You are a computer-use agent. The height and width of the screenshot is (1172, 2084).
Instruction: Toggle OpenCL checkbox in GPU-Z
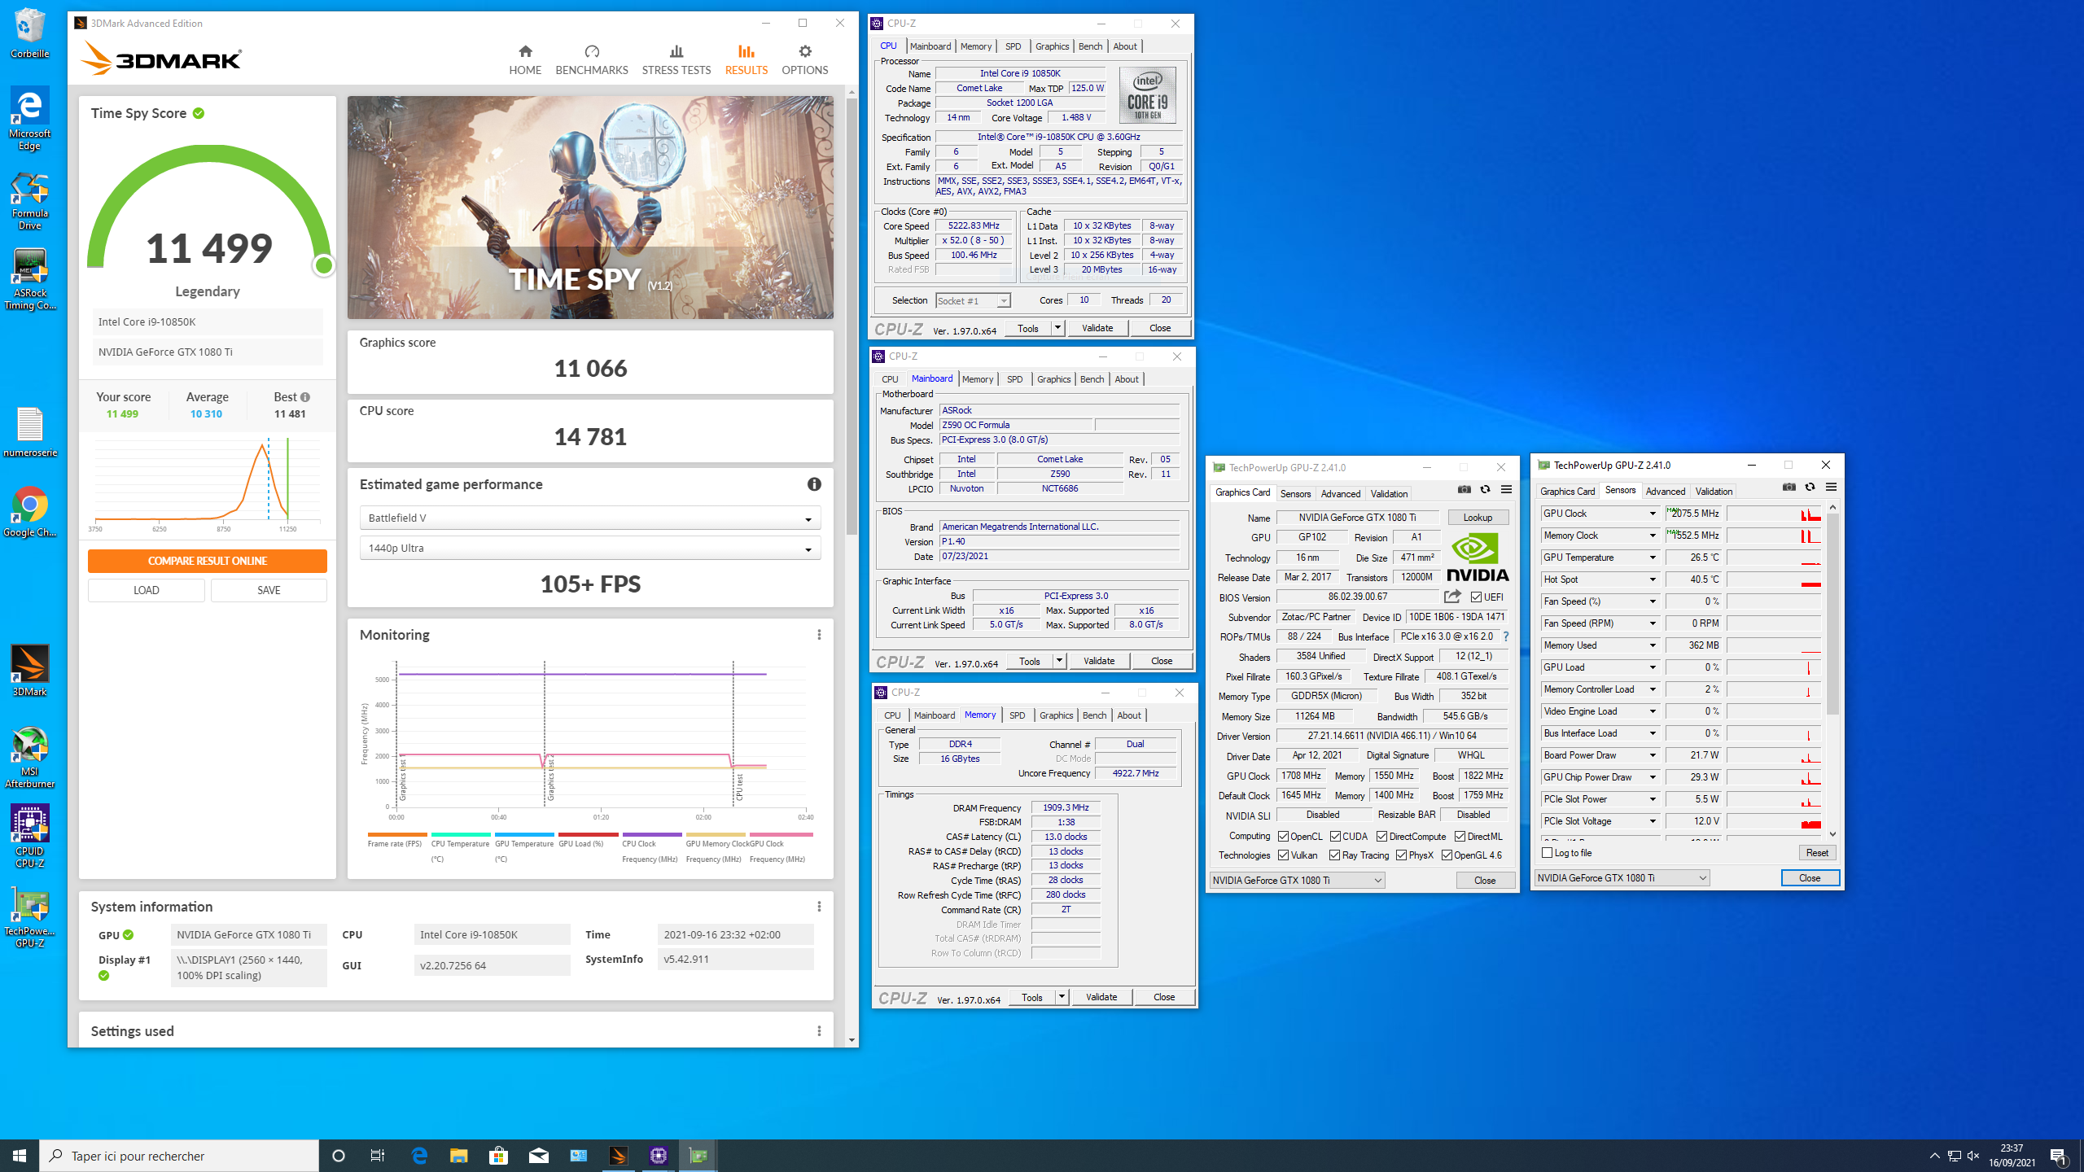[1283, 837]
